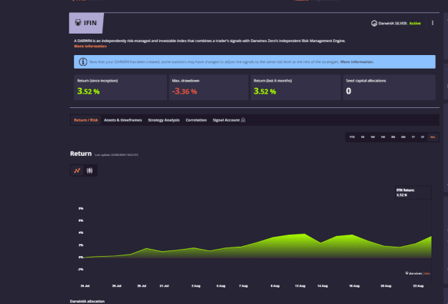The height and width of the screenshot is (304, 448).
Task: Click the DarwinIA SILVER badge icon
Action: [374, 24]
